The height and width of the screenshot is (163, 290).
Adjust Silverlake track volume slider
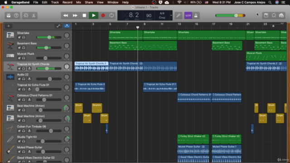(x=49, y=37)
